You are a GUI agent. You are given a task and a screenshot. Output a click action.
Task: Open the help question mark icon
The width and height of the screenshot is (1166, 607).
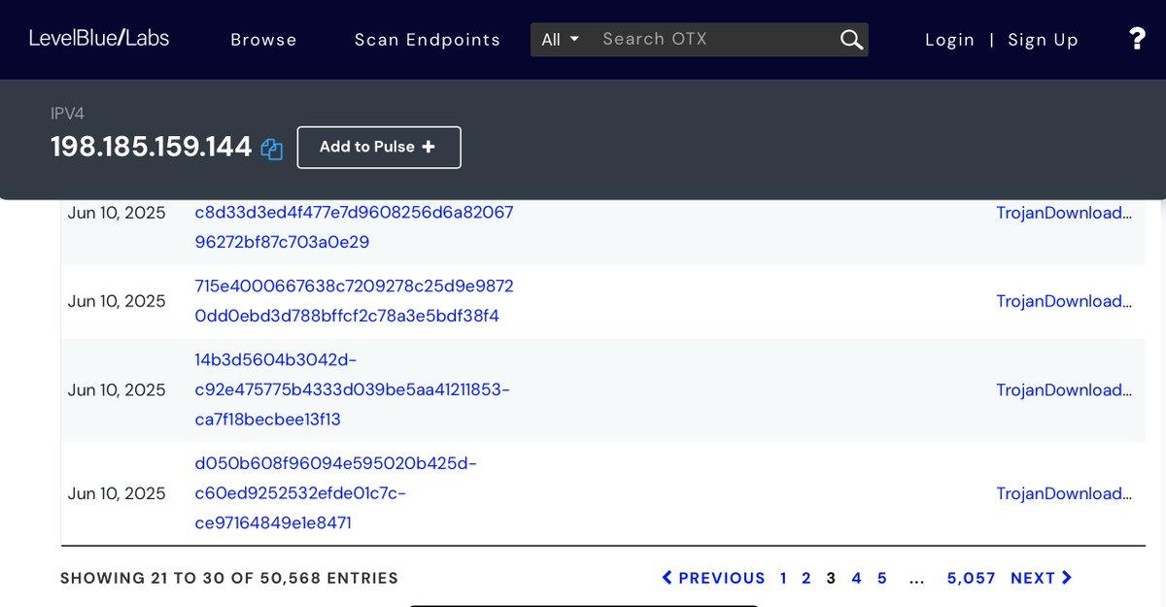coord(1137,39)
